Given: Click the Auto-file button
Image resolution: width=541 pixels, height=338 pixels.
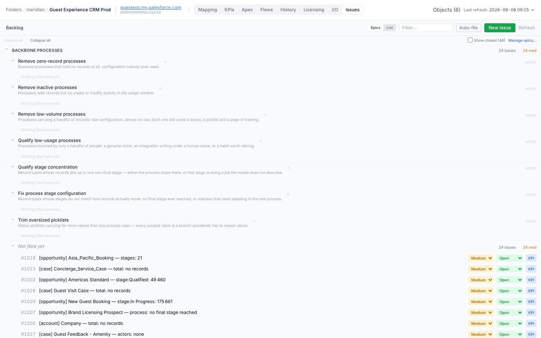Looking at the screenshot, I should [x=468, y=28].
